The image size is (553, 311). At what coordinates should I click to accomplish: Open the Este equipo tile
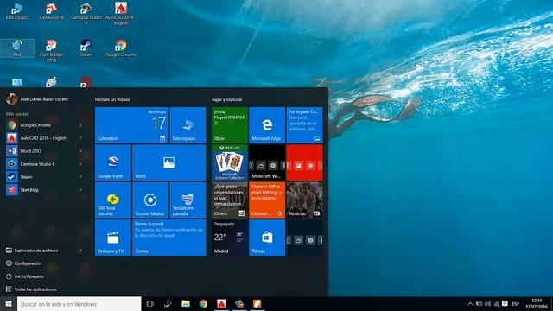188,125
